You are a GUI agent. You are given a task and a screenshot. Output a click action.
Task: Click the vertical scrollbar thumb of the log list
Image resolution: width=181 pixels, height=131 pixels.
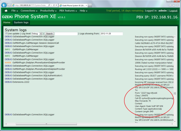[x=175, y=93]
